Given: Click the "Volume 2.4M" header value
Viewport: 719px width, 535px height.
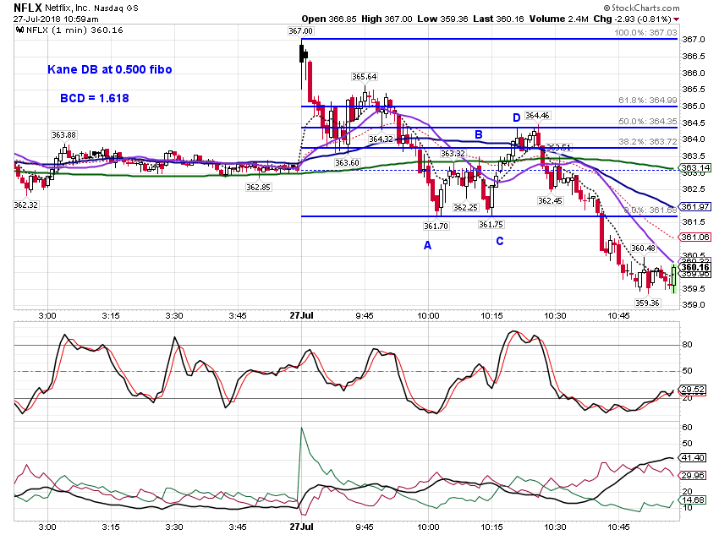Looking at the screenshot, I should pos(558,19).
